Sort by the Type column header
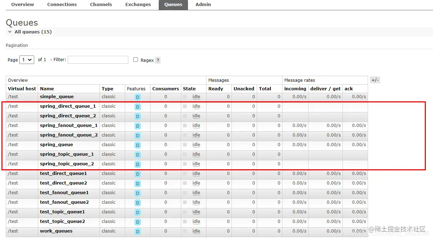The width and height of the screenshot is (433, 240). [107, 89]
